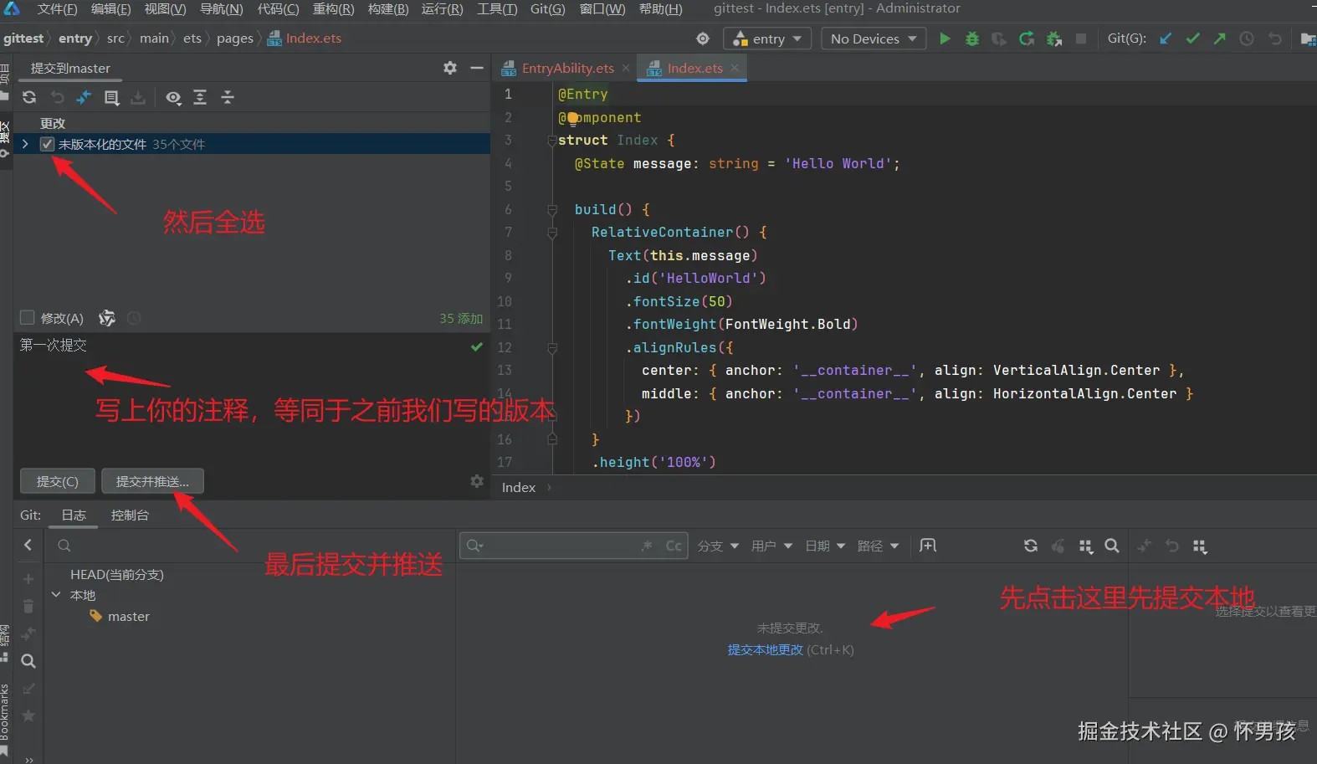Image resolution: width=1317 pixels, height=764 pixels.
Task: Click the commit message text area
Action: [251, 397]
